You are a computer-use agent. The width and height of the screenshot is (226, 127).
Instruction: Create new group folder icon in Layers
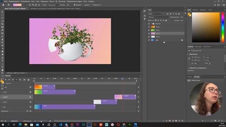176,121
